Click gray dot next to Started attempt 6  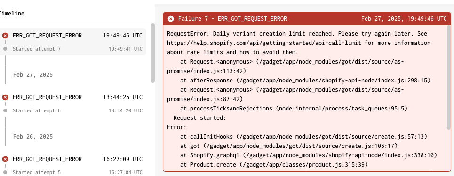coord(5,110)
